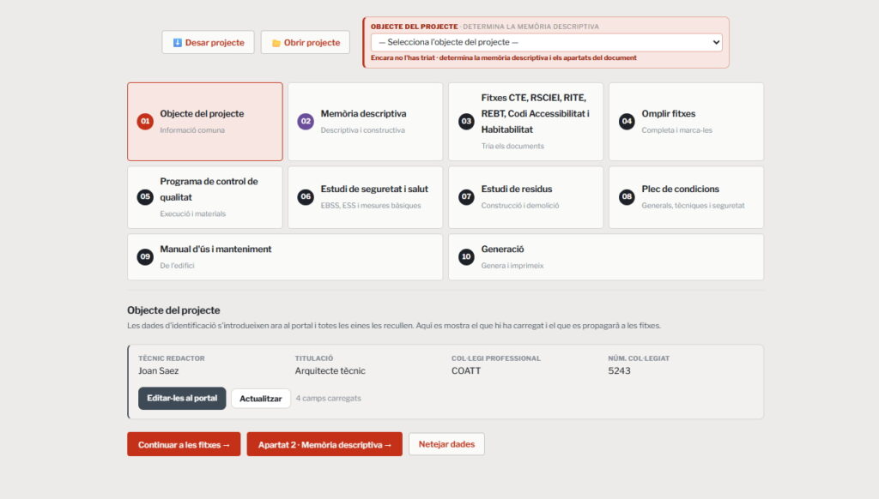Click the folder icon in Obrir projecte

(276, 43)
